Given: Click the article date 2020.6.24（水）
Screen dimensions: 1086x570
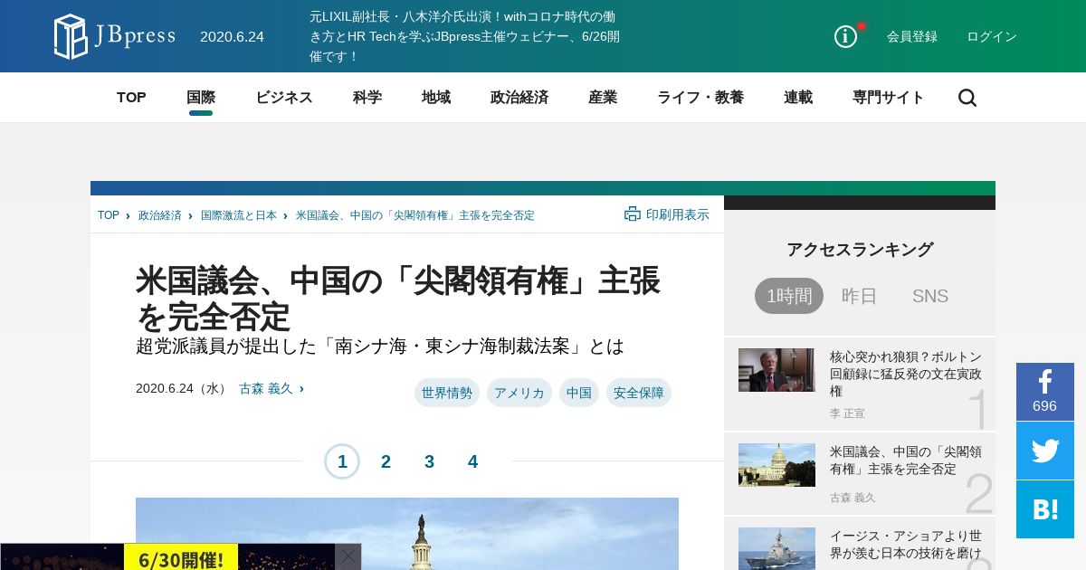Looking at the screenshot, I should [183, 388].
